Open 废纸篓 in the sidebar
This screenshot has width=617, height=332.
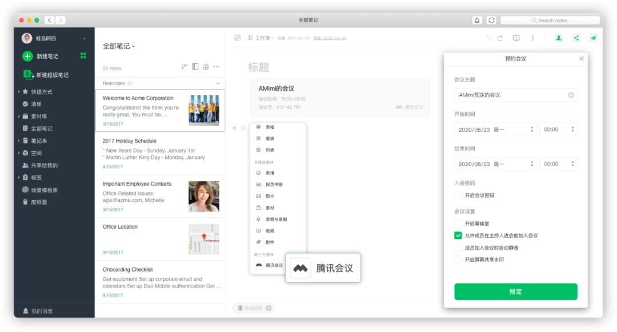pos(39,203)
